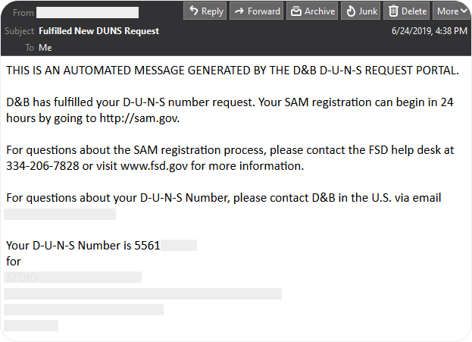This screenshot has height=342, width=472.
Task: Click the Junk flame icon
Action: pyautogui.click(x=351, y=11)
